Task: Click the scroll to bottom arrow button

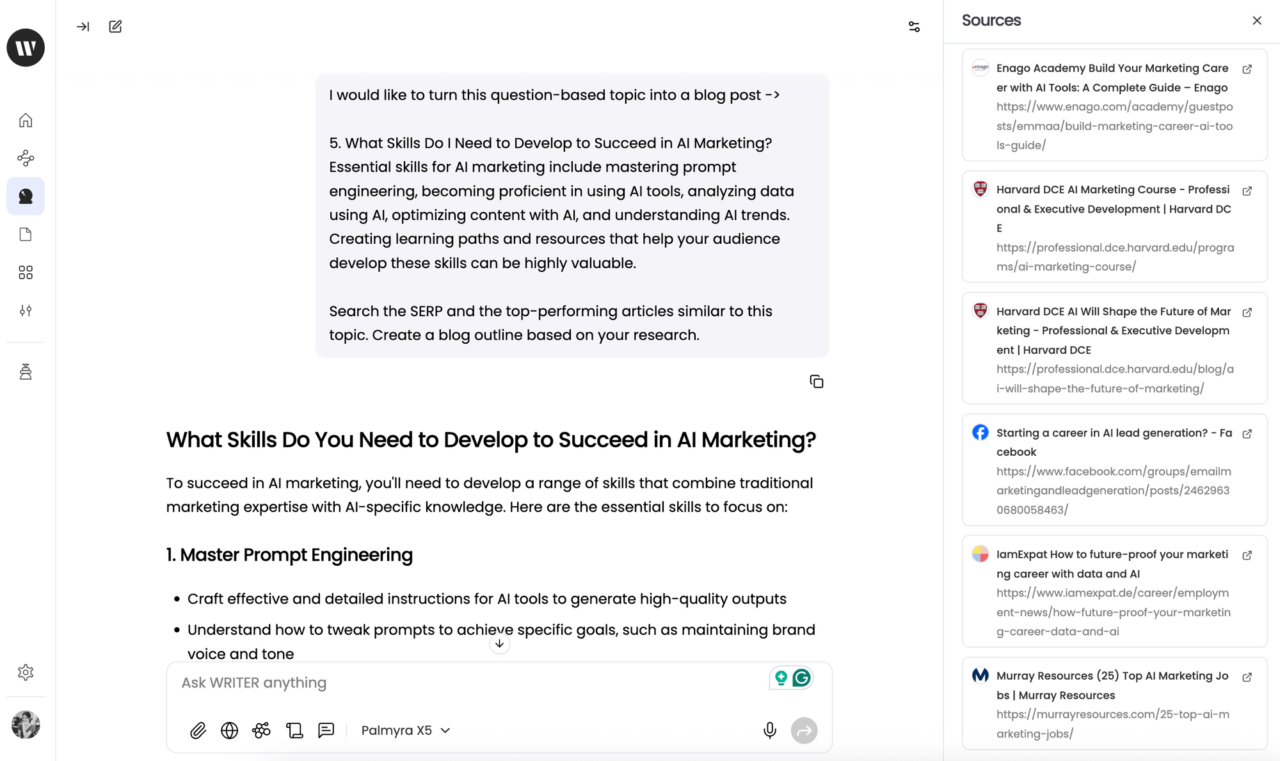Action: tap(499, 644)
